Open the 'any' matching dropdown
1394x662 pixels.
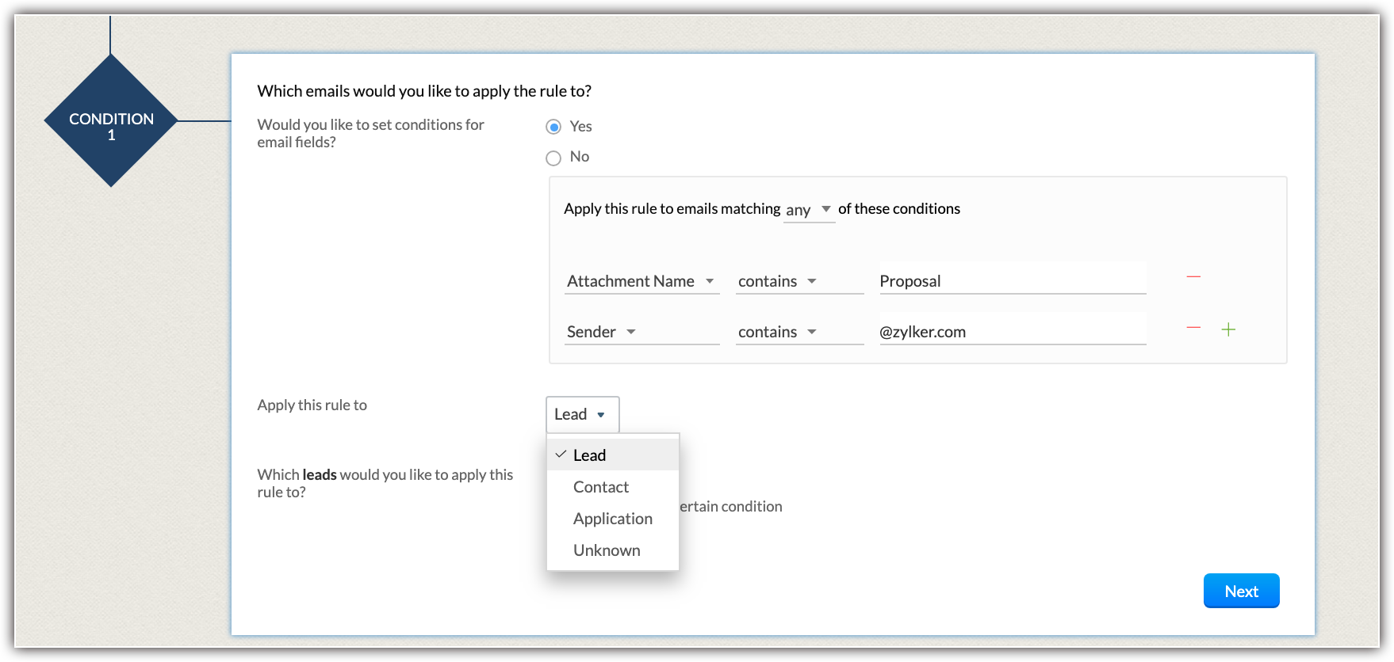pyautogui.click(x=809, y=210)
